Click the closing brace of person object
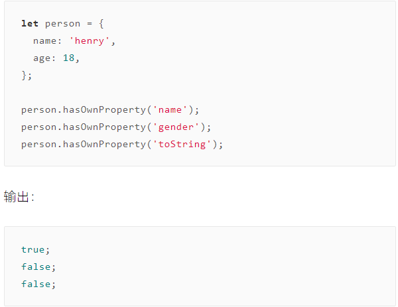Screen dimensions: 398x307 (x=24, y=76)
